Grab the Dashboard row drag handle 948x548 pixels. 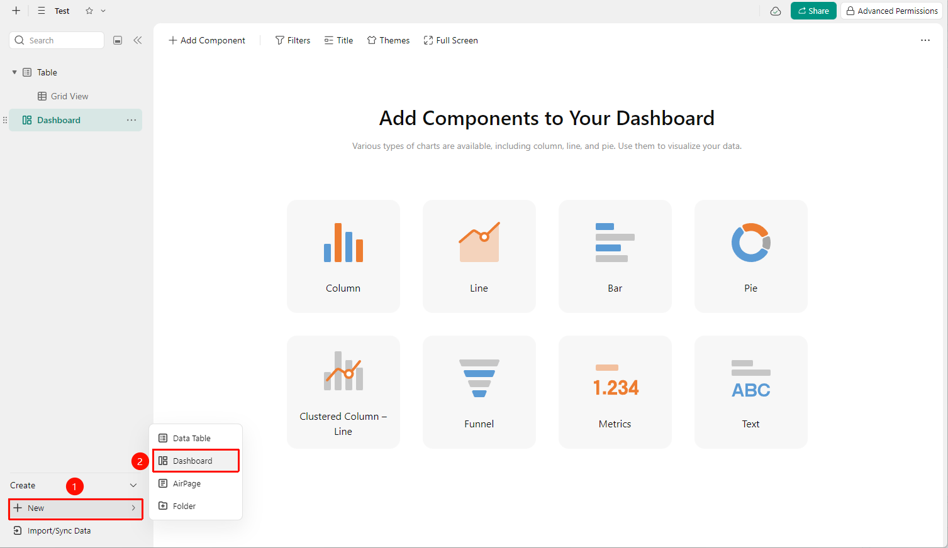5,120
